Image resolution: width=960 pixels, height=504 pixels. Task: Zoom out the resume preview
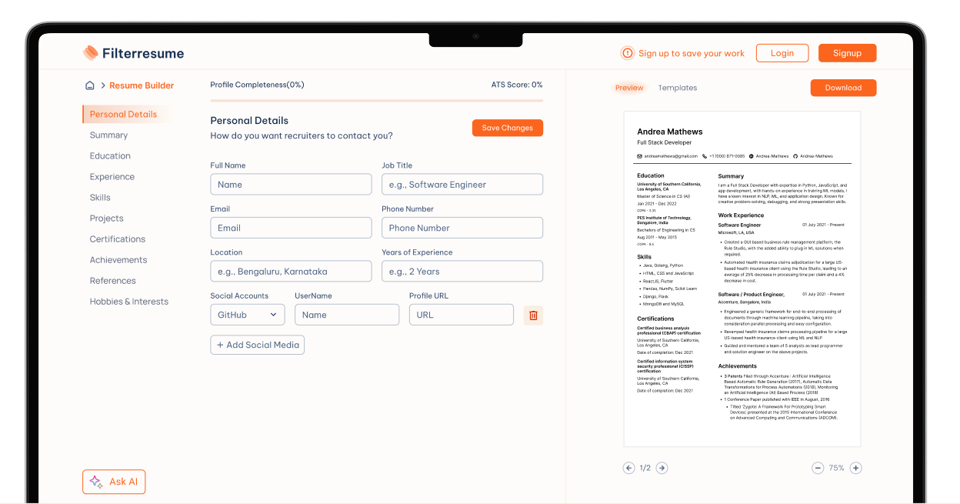(818, 468)
